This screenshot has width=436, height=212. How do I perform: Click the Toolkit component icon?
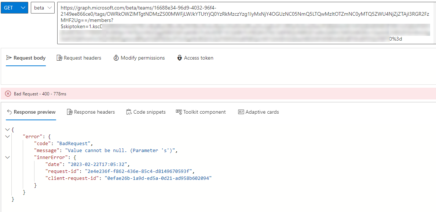click(179, 112)
